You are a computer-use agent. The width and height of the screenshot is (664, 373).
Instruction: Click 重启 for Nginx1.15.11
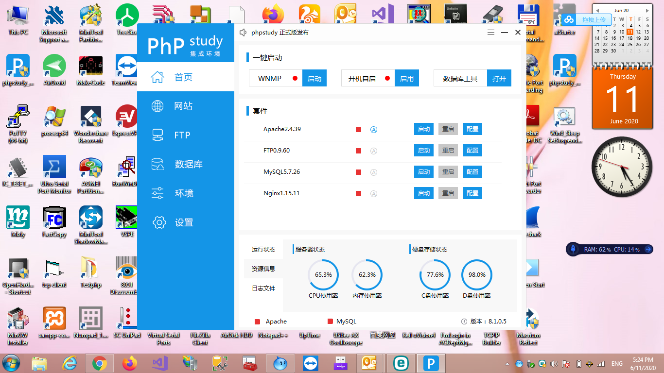pyautogui.click(x=448, y=193)
